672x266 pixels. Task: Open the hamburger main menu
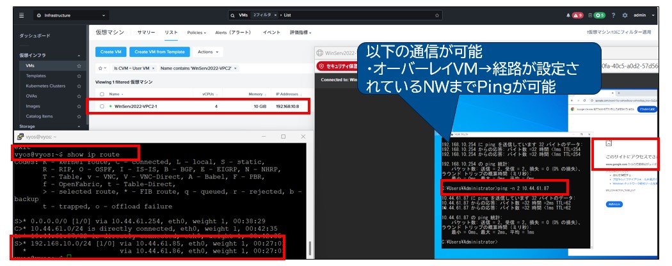[x=21, y=15]
